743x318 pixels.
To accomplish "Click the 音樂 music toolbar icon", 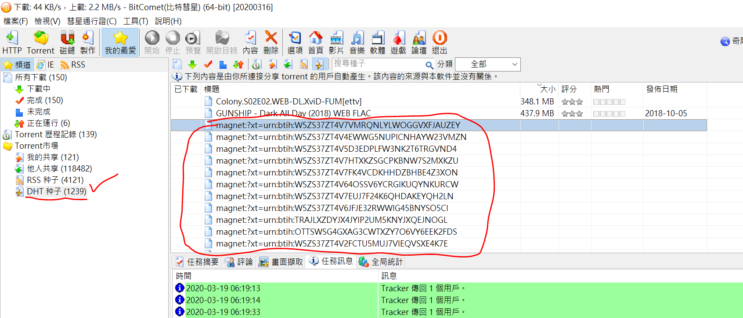I will (x=357, y=43).
